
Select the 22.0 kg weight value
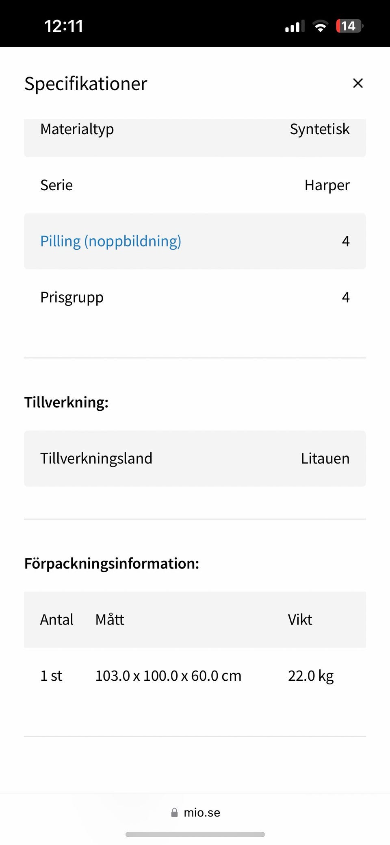pyautogui.click(x=311, y=676)
